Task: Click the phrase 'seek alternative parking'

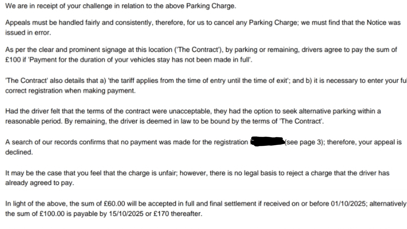Action: click(x=306, y=111)
